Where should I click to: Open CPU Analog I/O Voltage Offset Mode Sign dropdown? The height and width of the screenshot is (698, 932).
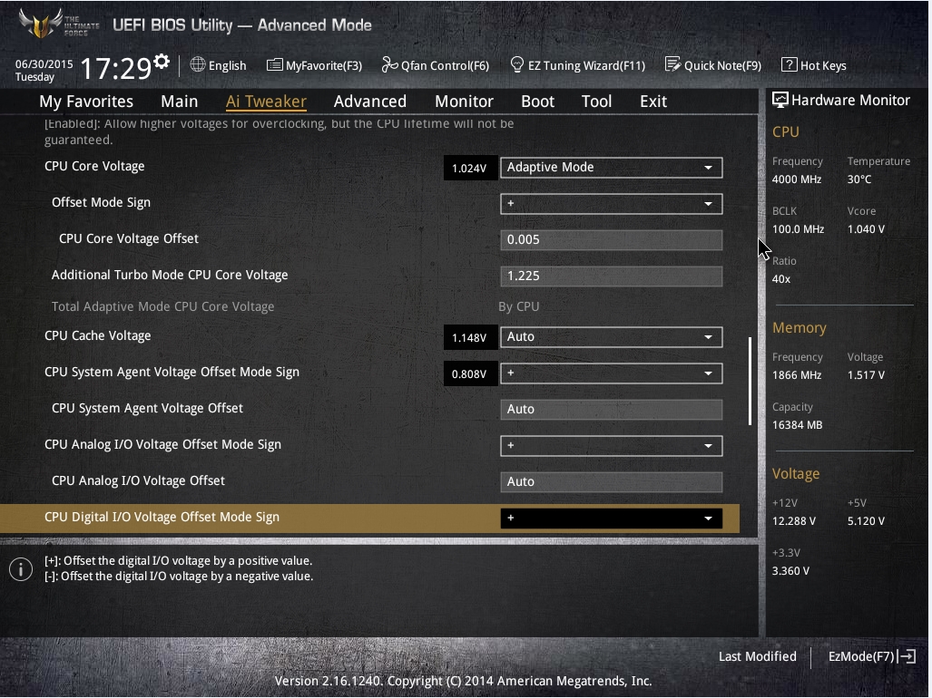(x=611, y=446)
